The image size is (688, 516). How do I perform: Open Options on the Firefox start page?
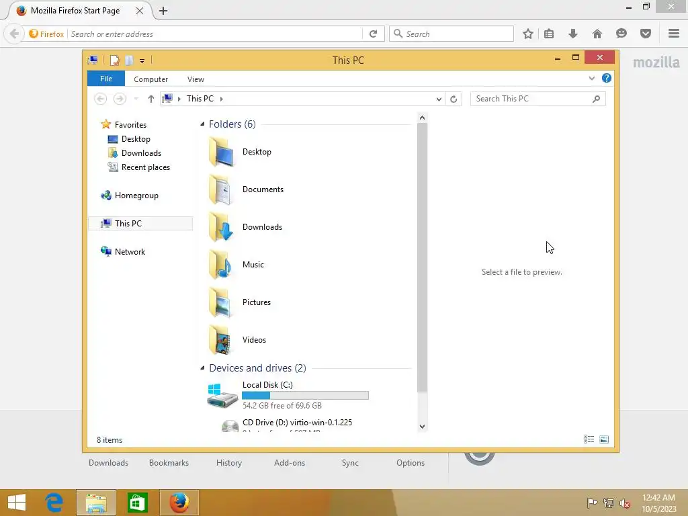click(x=411, y=463)
